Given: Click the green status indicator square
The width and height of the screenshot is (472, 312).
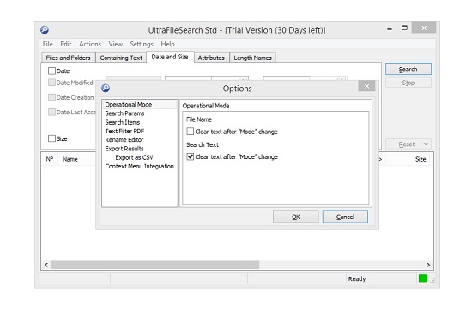Looking at the screenshot, I should click(x=422, y=278).
